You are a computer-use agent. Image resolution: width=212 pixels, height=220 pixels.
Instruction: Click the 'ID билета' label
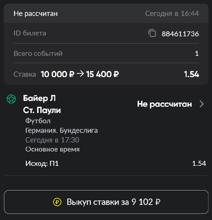(x=30, y=33)
